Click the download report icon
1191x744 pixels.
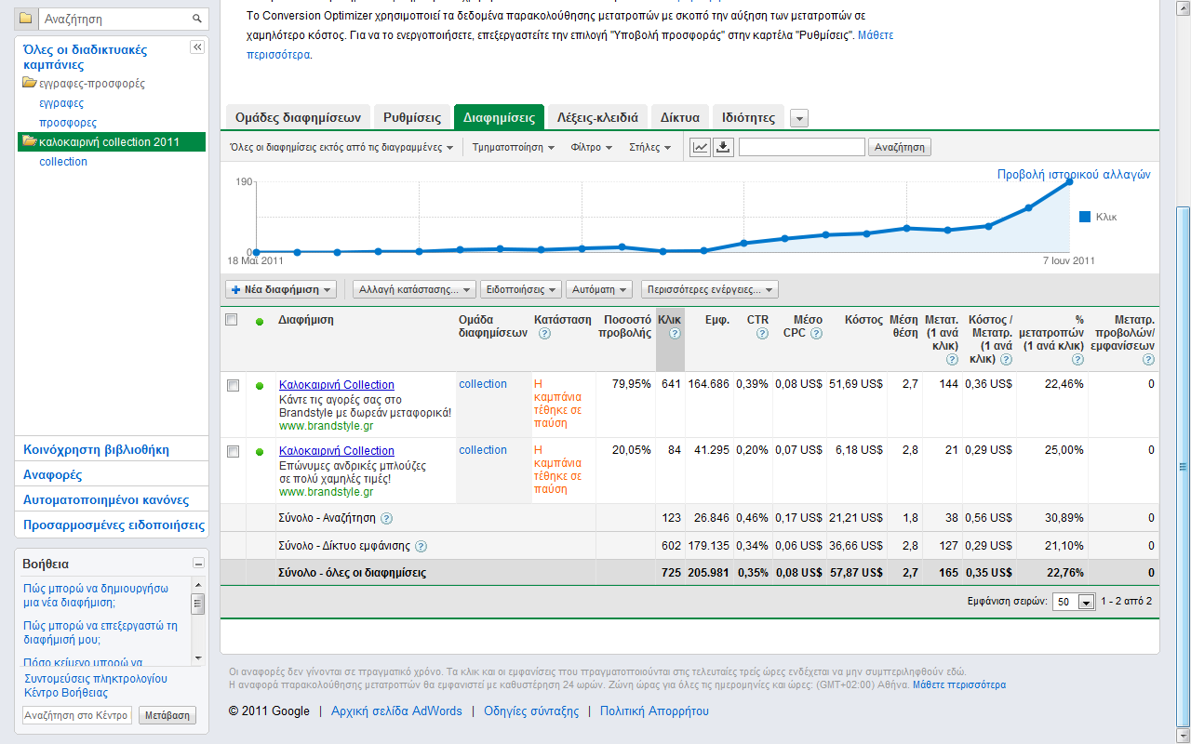[724, 147]
